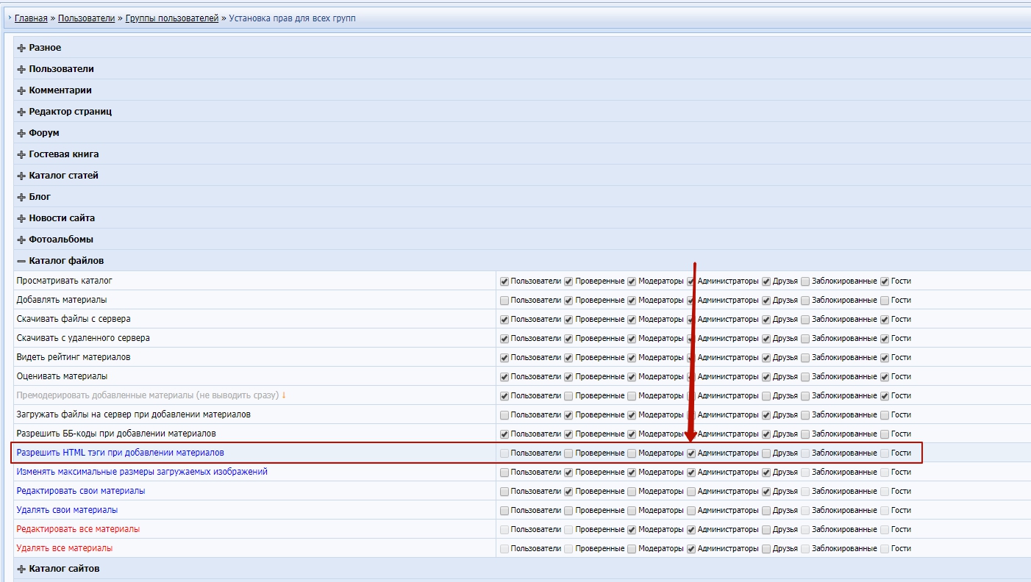Click the Главная breadcrumb link
Viewport: 1031px width, 582px height.
click(x=31, y=18)
